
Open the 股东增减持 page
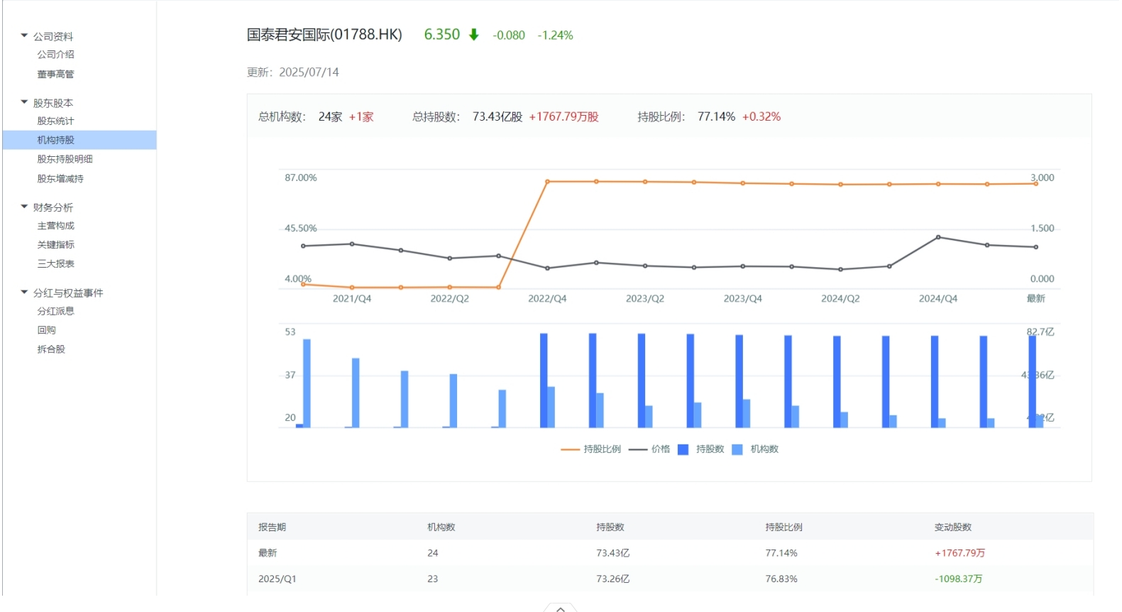60,179
